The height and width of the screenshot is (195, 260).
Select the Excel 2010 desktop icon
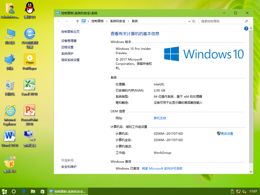click(x=30, y=87)
